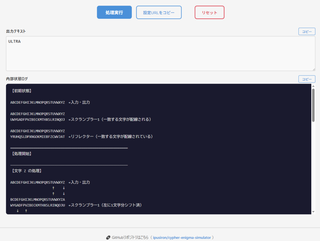The width and height of the screenshot is (320, 241).
Task: Click the 【初期状態】 heading in the log
Action: [21, 91]
